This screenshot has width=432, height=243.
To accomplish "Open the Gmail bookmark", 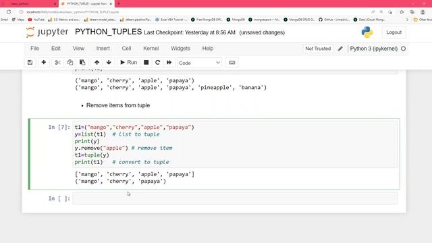I will tap(4, 20).
